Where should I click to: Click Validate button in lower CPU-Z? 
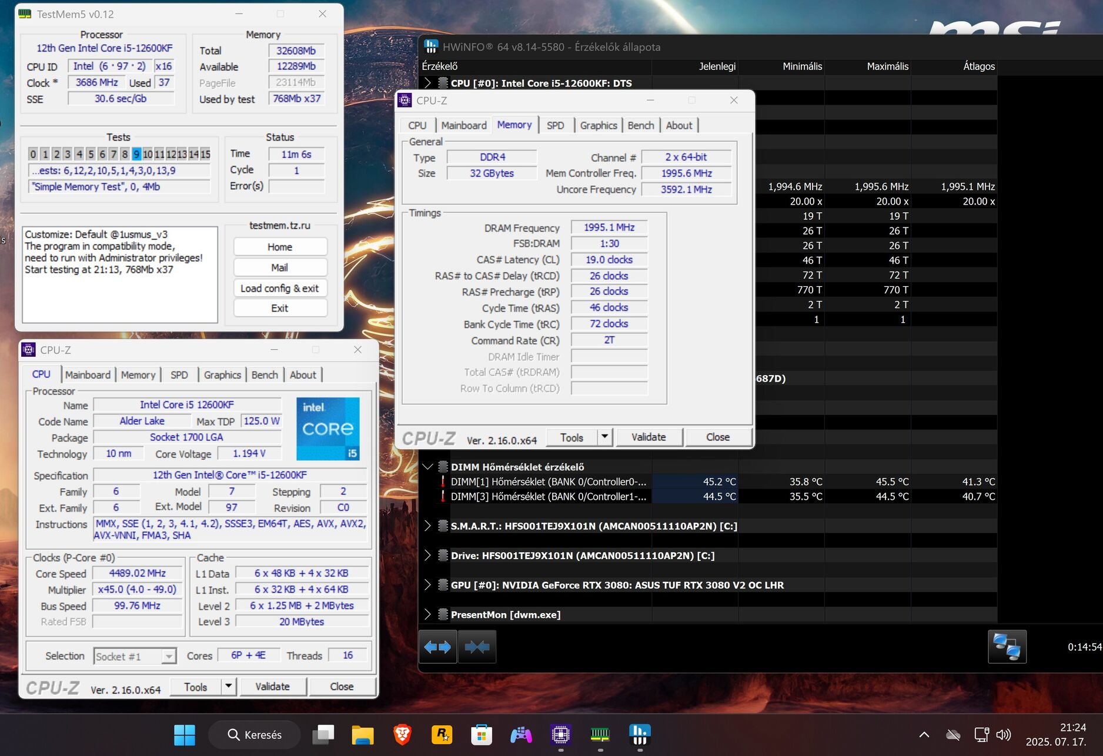point(272,687)
